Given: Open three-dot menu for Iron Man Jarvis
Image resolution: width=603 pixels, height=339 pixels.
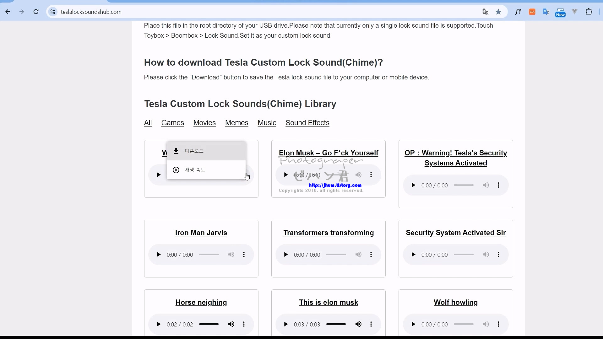Looking at the screenshot, I should tap(244, 255).
